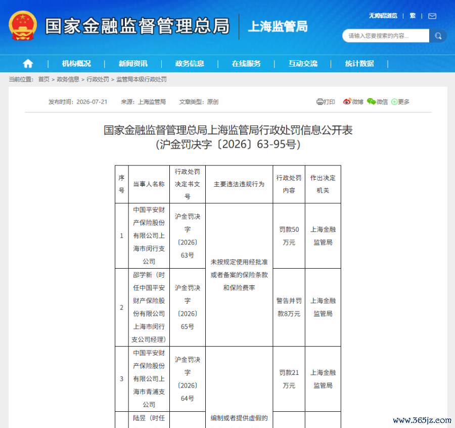Open the 更多 share options
Viewport: 455px width, 428px height.
(400, 102)
